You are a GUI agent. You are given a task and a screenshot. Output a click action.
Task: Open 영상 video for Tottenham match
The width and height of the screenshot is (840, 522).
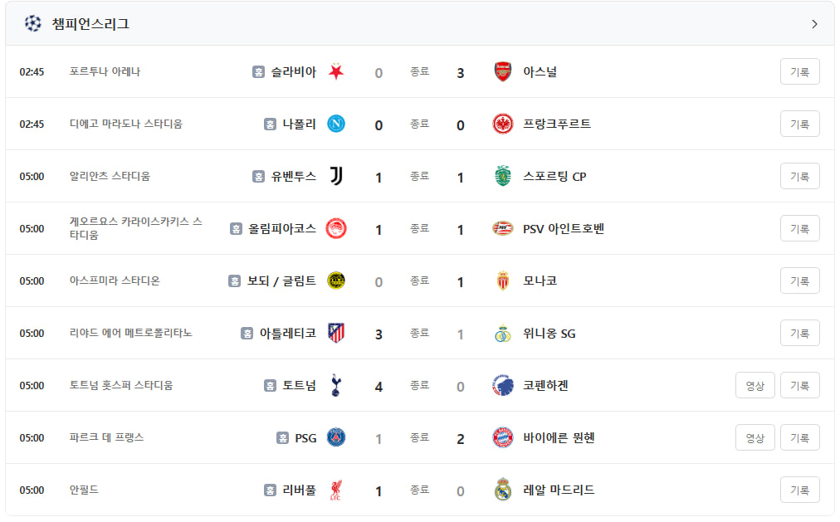(x=755, y=385)
